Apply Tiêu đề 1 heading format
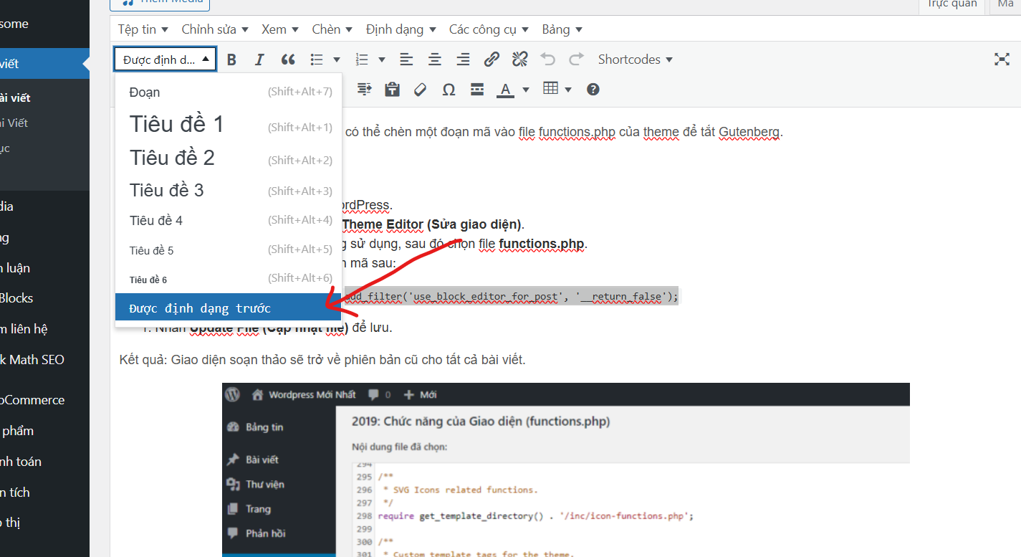Image resolution: width=1021 pixels, height=557 pixels. click(x=229, y=124)
